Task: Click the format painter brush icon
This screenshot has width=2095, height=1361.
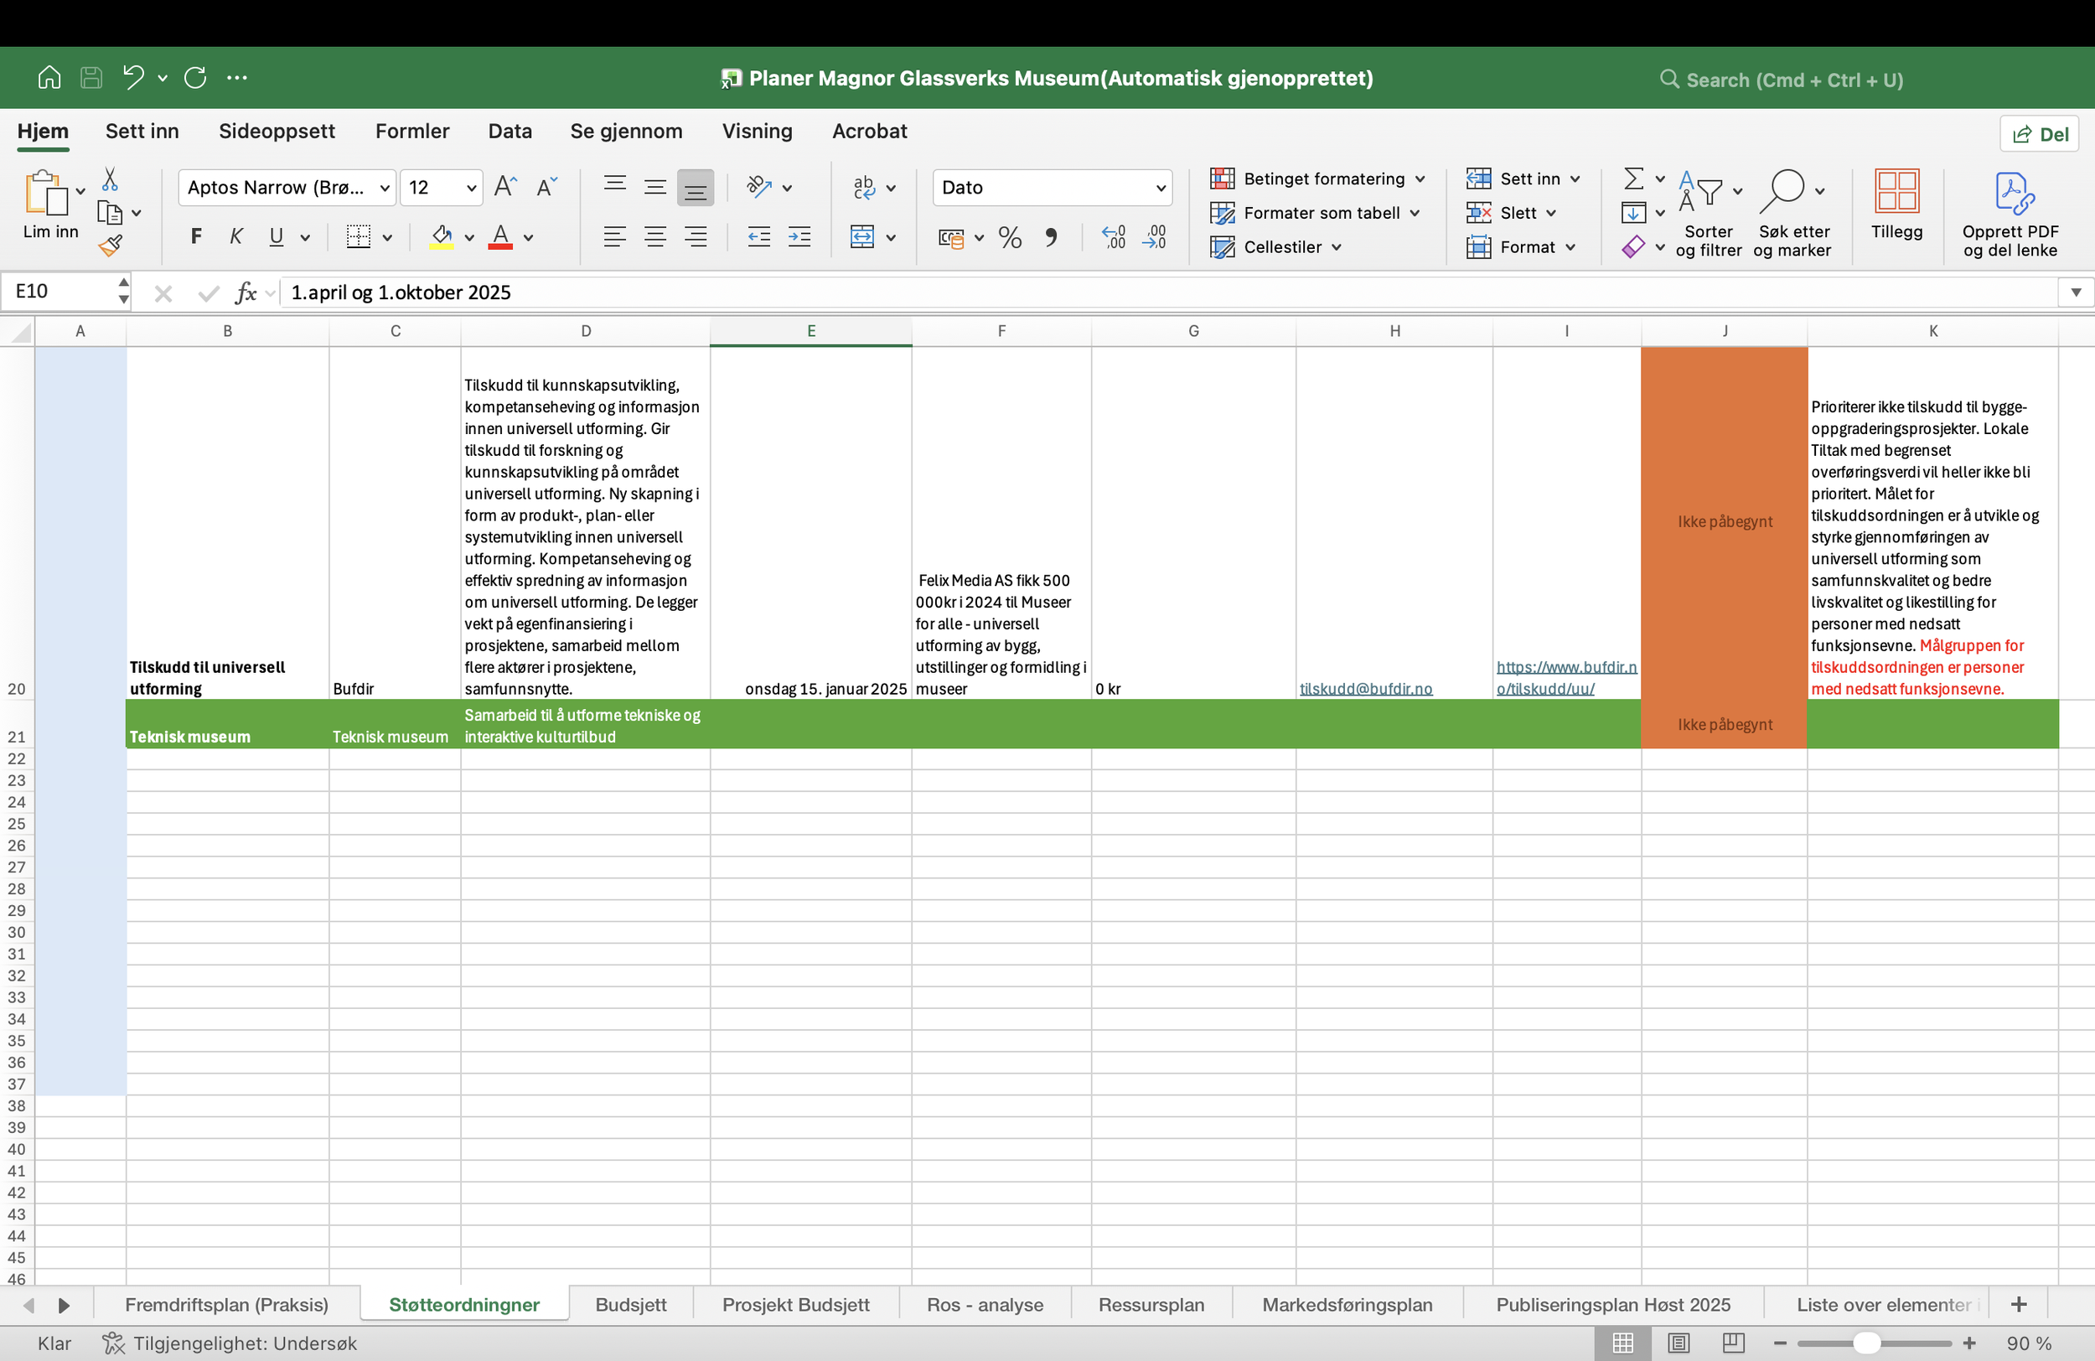Action: tap(110, 246)
